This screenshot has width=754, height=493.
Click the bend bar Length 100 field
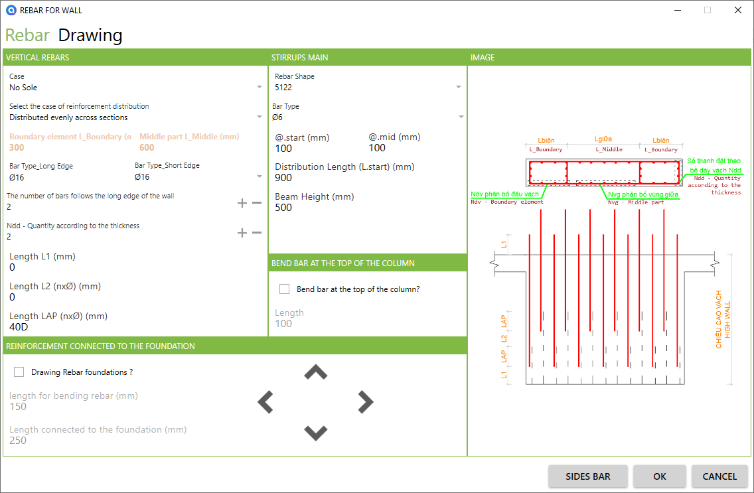(368, 324)
